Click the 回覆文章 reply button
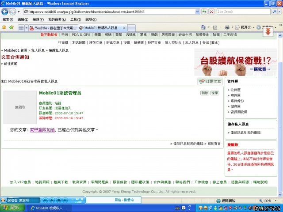The width and height of the screenshot is (283, 212). pyautogui.click(x=210, y=81)
